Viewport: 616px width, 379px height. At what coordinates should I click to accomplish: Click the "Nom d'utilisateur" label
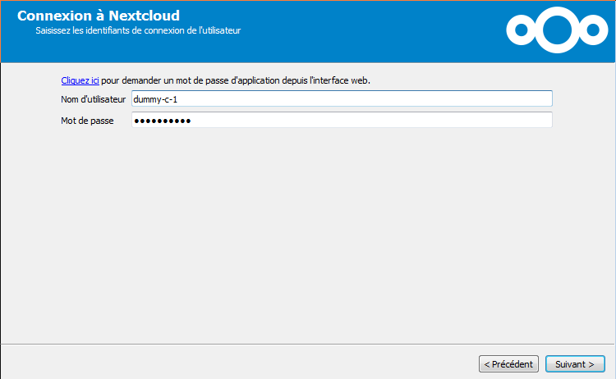coord(94,99)
